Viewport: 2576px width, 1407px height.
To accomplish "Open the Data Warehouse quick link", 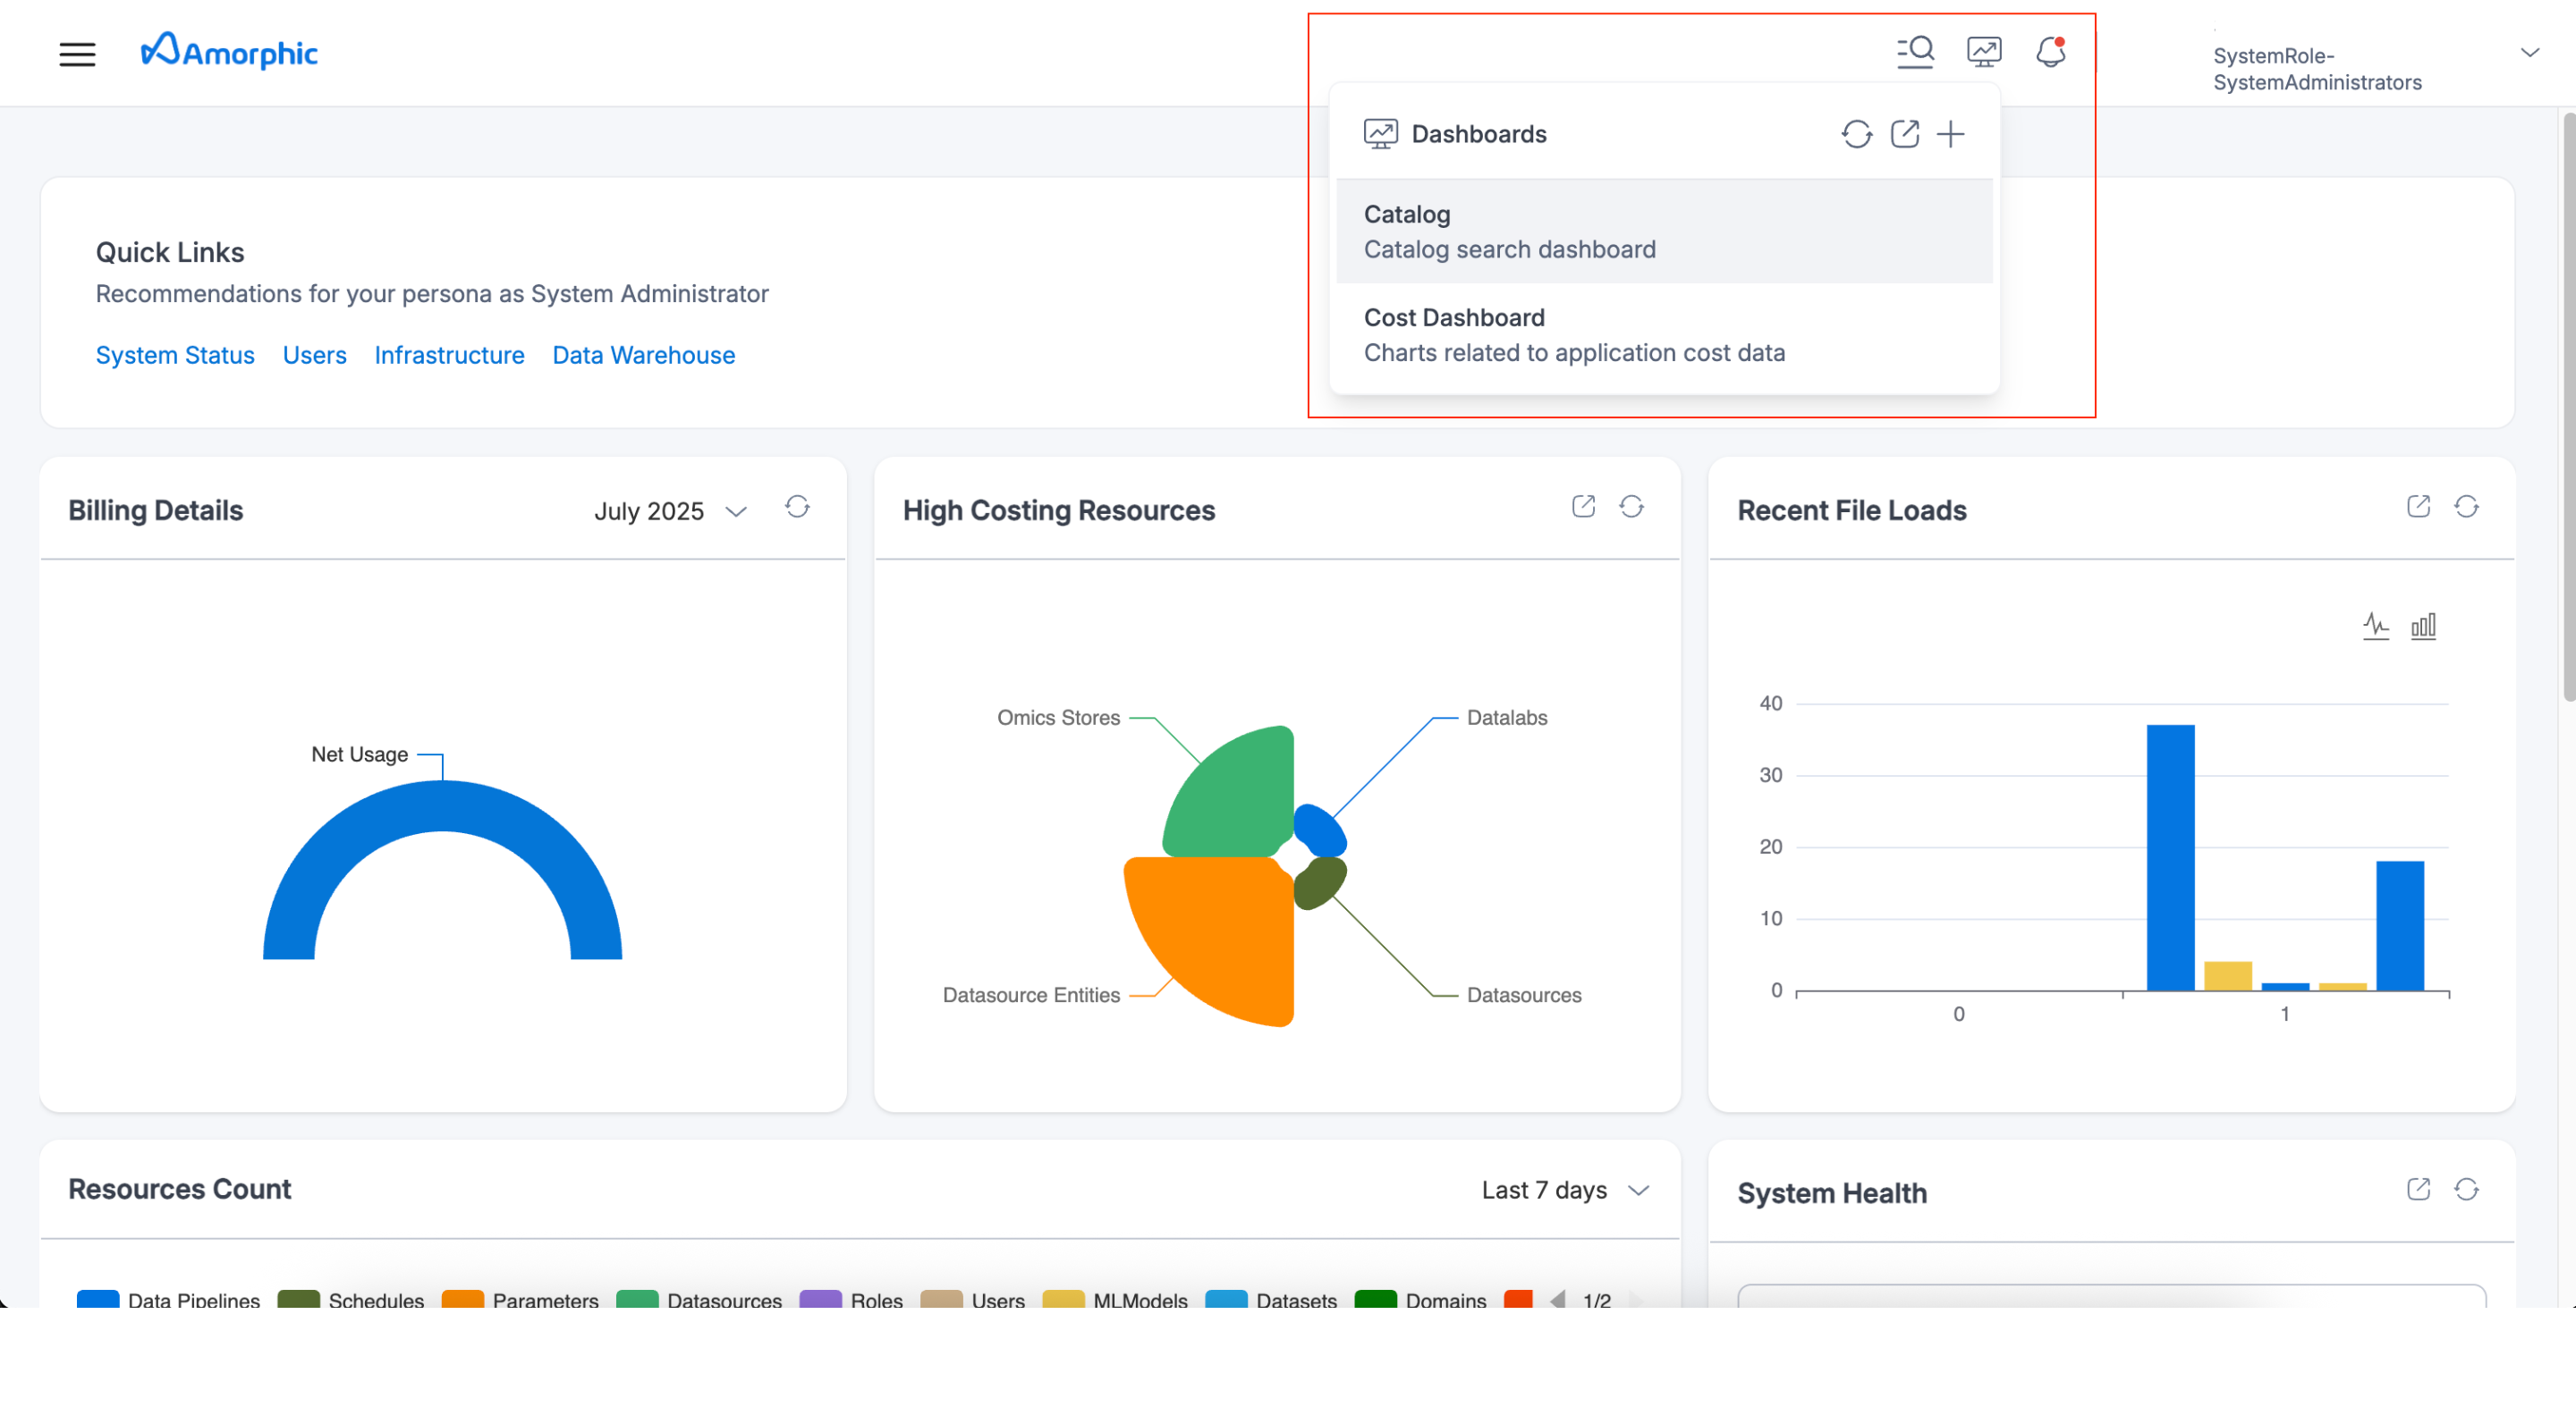I will click(x=643, y=356).
